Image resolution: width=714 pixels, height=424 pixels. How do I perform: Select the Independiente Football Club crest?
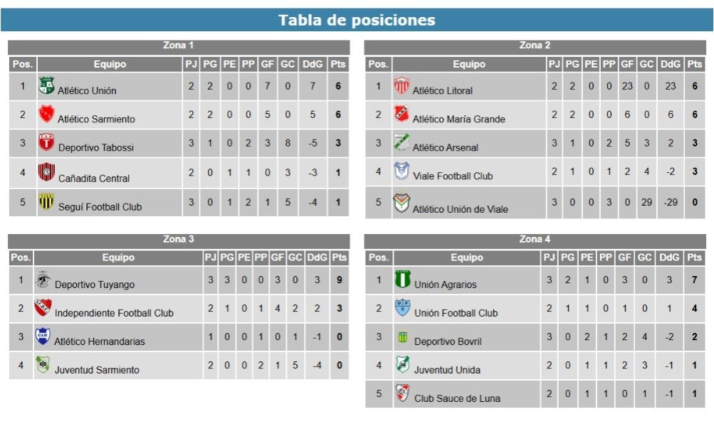click(43, 307)
